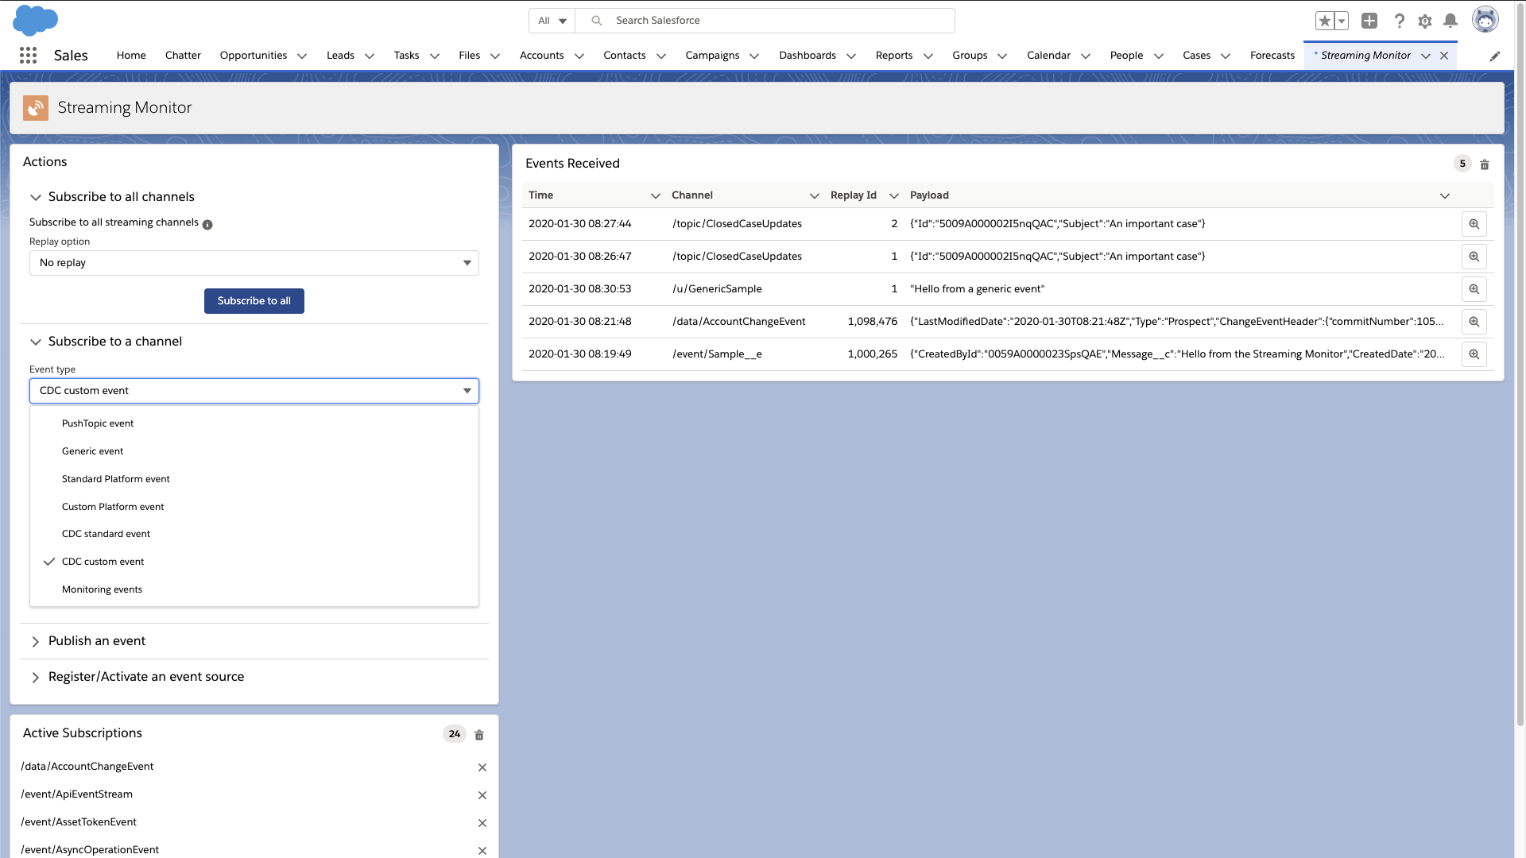View details of 08:26:47 ClosedCaseUpdates event
This screenshot has height=858, width=1526.
[1474, 257]
